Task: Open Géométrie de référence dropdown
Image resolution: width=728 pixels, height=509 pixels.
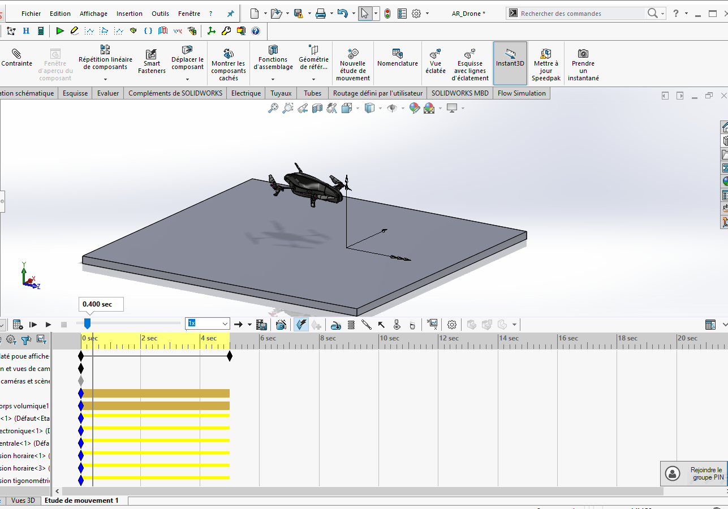Action: (313, 58)
